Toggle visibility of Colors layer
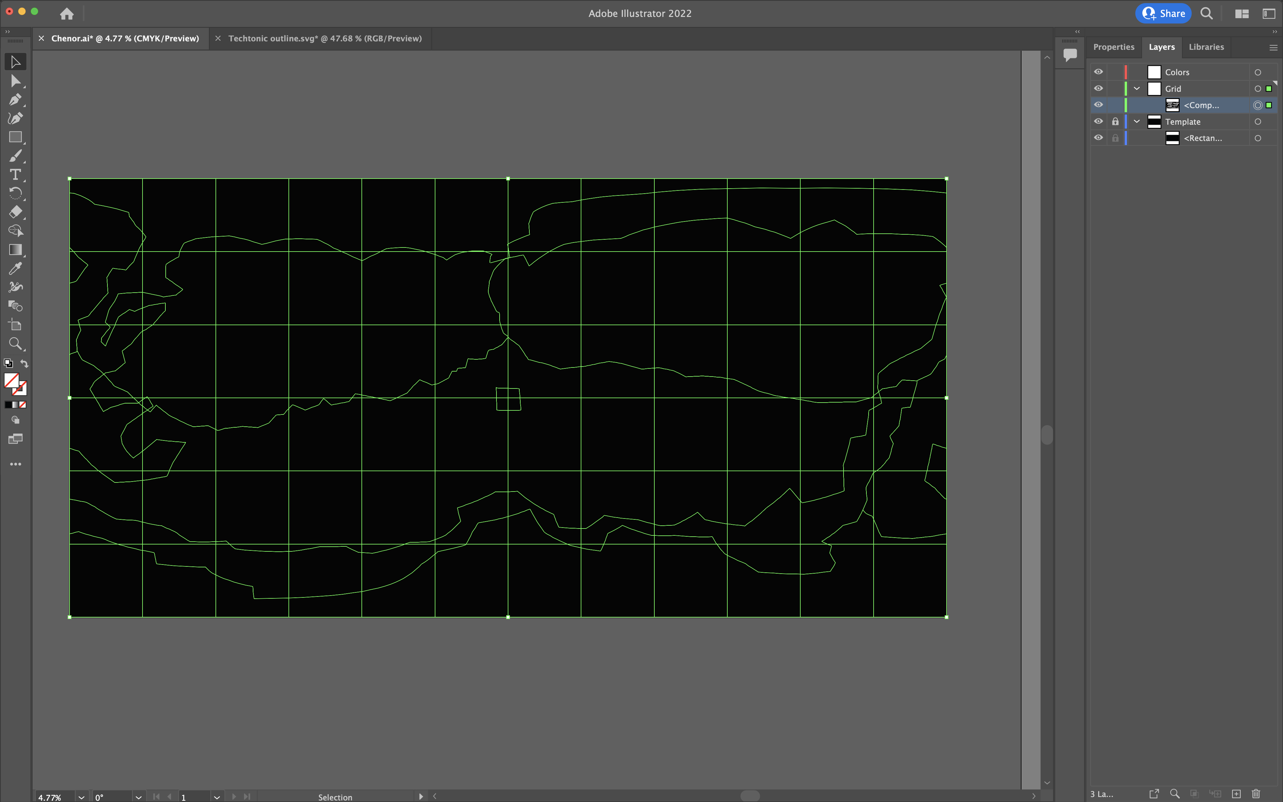Screen dimensions: 1283x802 pos(1098,72)
